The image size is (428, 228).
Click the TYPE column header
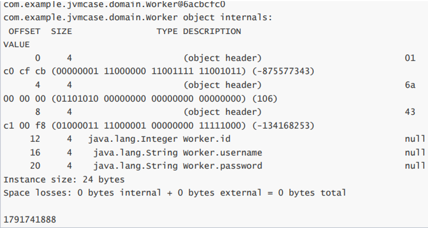[x=167, y=31]
